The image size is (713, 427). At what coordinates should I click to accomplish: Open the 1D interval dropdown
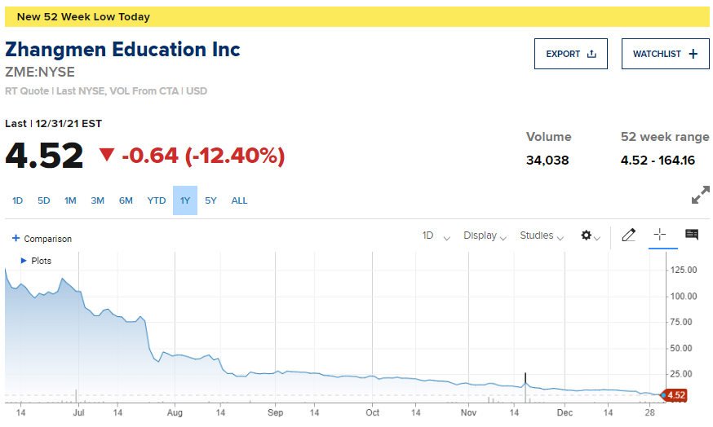(x=436, y=236)
